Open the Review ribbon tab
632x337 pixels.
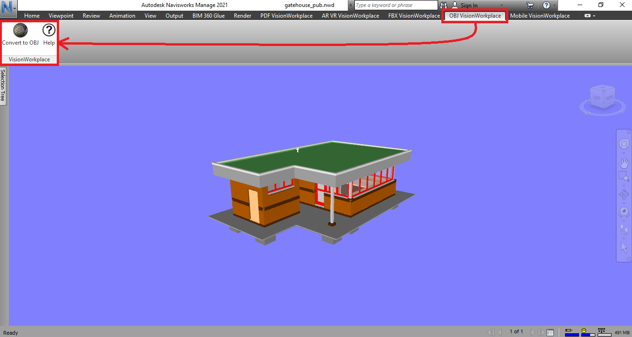[91, 16]
